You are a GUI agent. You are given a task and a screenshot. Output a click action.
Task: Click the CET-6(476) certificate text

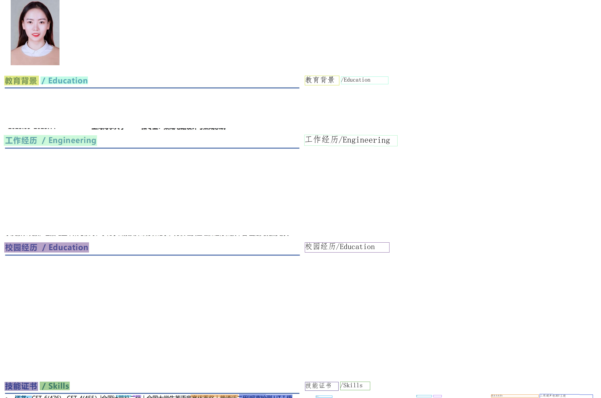click(x=47, y=397)
